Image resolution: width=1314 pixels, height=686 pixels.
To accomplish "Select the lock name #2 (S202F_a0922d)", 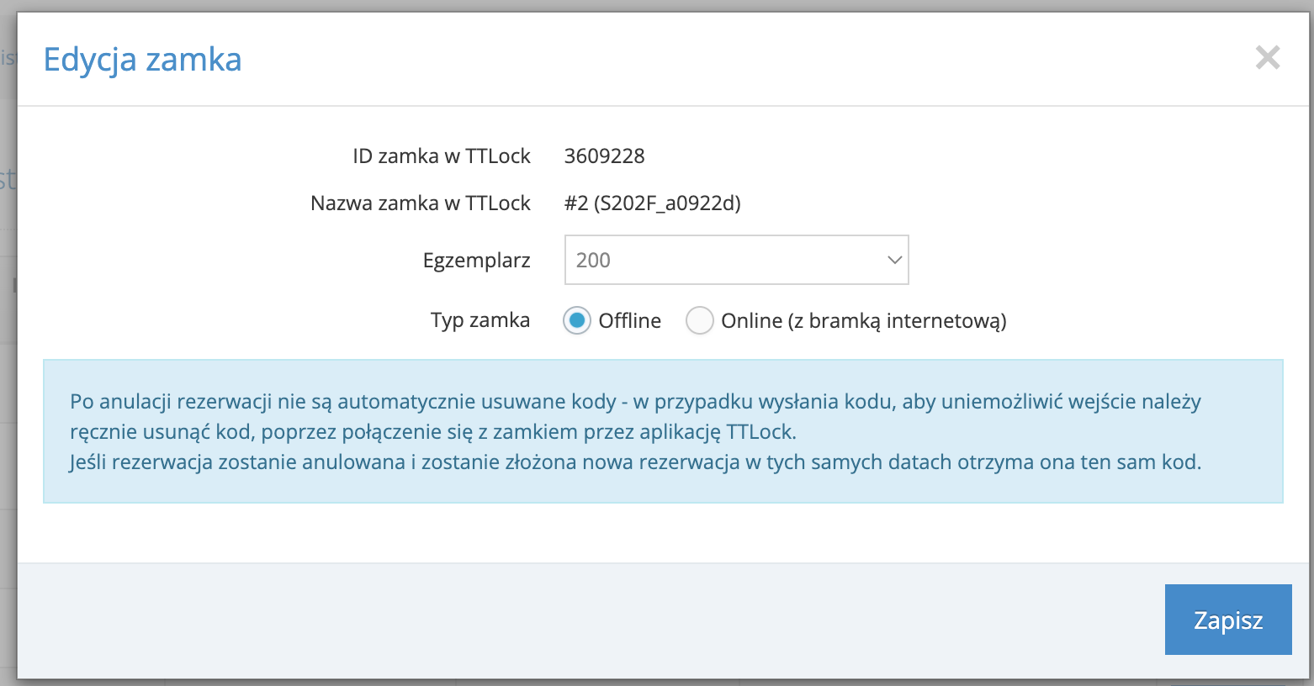I will pos(652,203).
